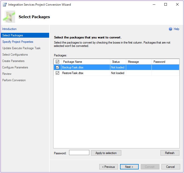Screen dimensions: 184x173
Task: Click the Perform Conversion step
Action: tap(14, 80)
